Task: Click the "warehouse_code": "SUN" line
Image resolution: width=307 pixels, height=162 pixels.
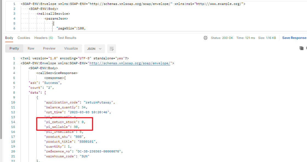Action: 67,156
